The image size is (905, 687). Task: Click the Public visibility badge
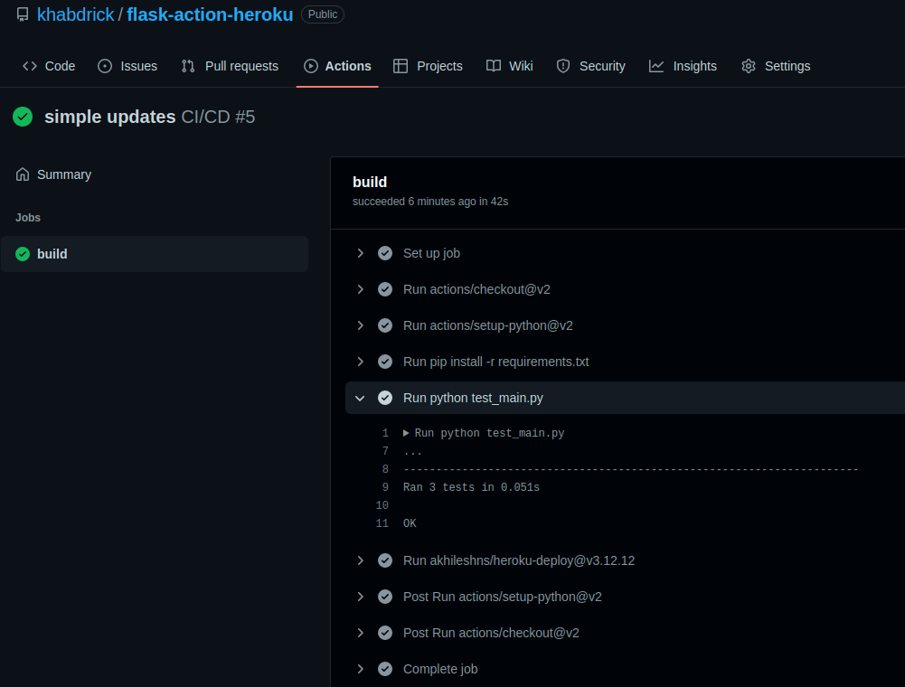pos(322,14)
